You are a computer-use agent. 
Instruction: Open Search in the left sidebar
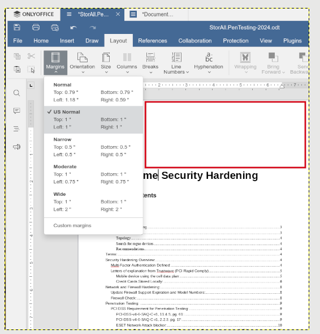[16, 93]
